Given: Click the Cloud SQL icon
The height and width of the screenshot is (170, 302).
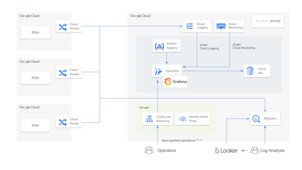Looking at the screenshot, I should [x=250, y=71].
